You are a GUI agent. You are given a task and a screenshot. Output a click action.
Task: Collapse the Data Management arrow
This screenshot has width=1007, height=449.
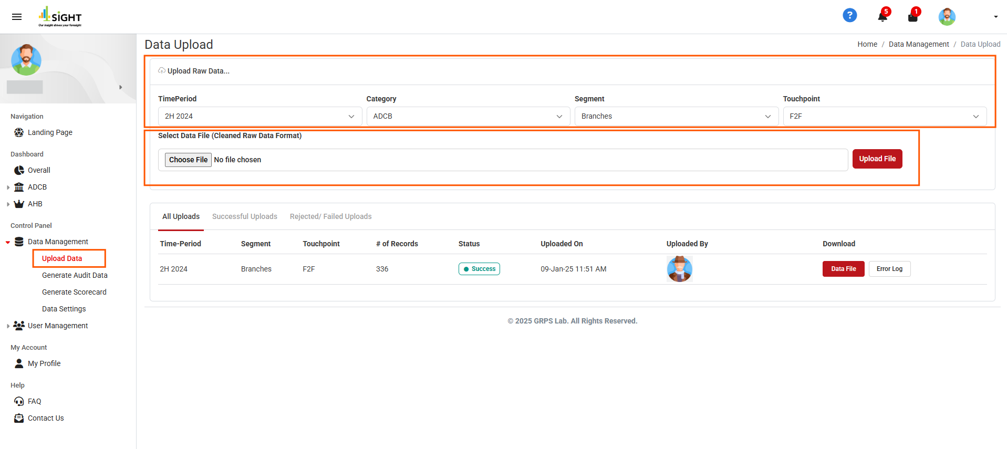8,242
